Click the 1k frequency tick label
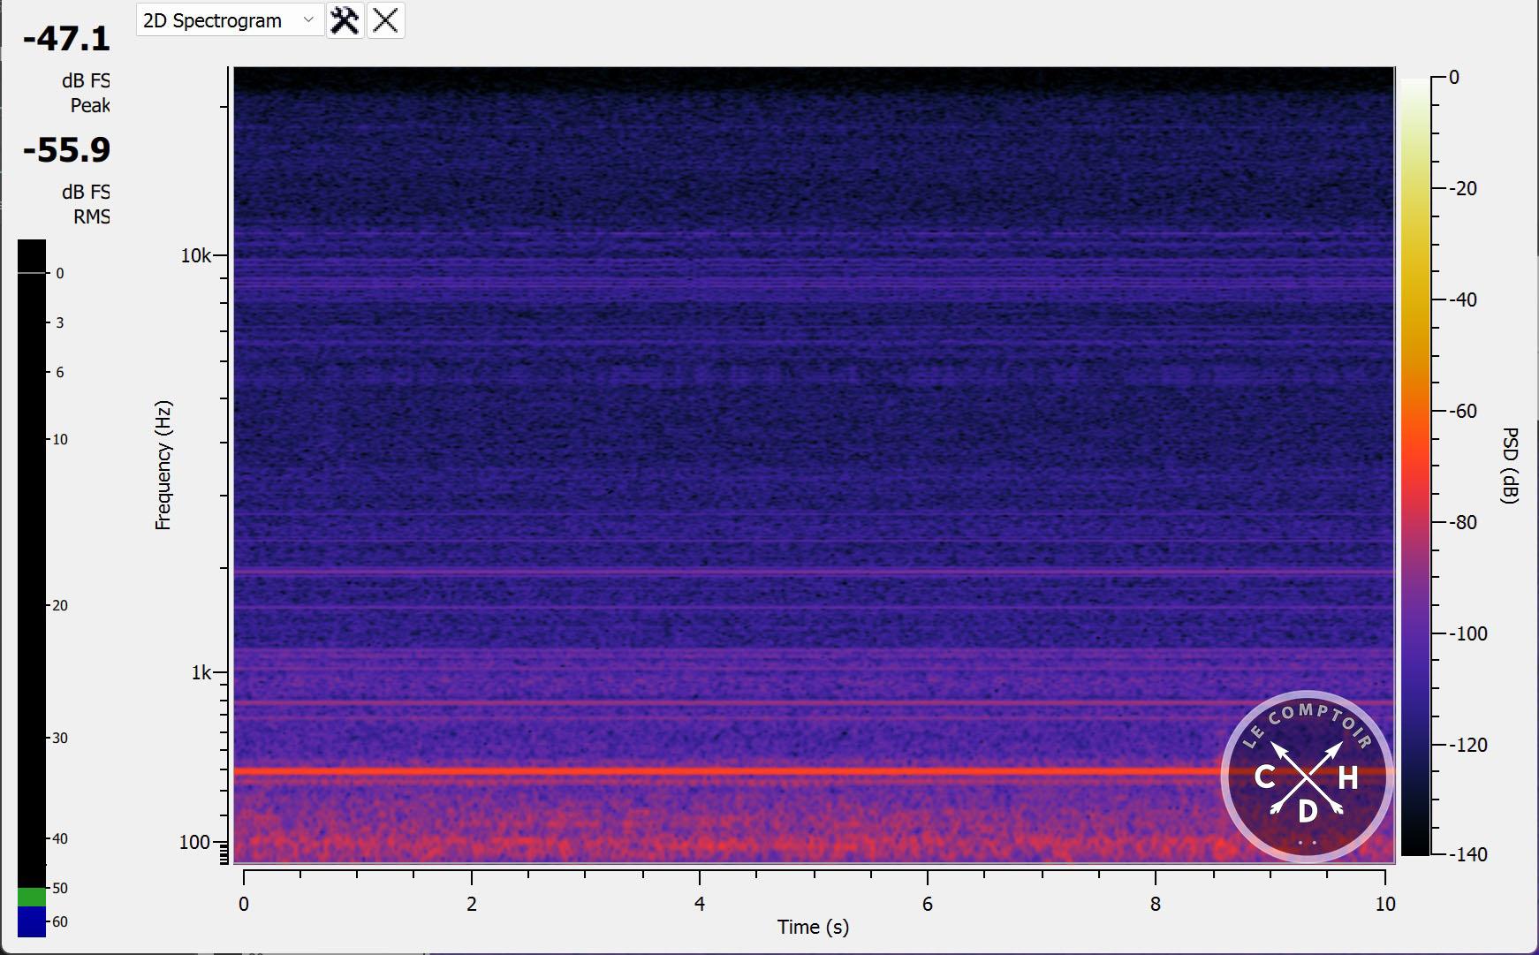The image size is (1539, 955). [201, 672]
